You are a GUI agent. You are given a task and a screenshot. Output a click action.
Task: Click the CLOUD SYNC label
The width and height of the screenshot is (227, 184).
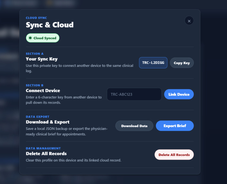pyautogui.click(x=36, y=18)
